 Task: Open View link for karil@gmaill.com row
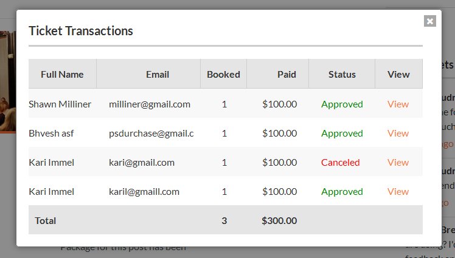click(x=398, y=191)
